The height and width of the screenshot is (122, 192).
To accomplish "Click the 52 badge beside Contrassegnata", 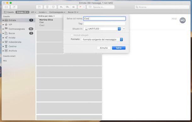I will coord(31,29).
